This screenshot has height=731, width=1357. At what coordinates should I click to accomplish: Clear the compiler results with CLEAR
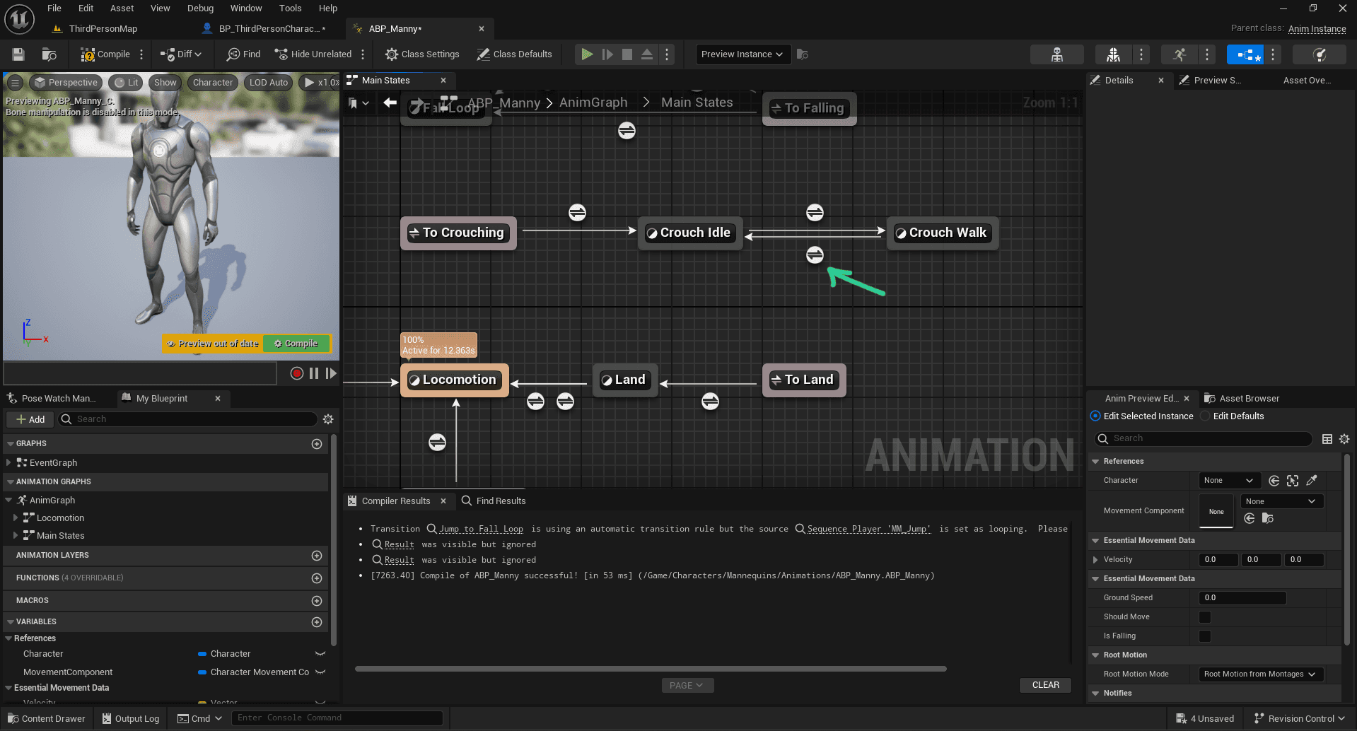tap(1045, 685)
